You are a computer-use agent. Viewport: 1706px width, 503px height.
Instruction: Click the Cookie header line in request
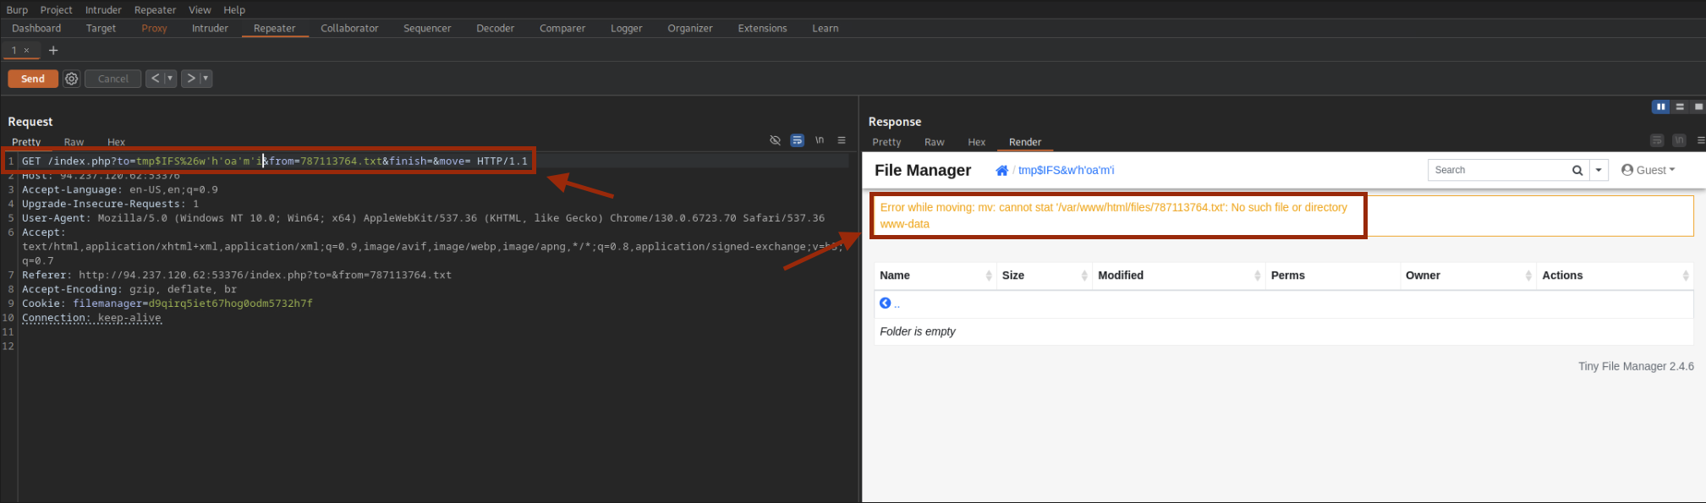tap(167, 303)
